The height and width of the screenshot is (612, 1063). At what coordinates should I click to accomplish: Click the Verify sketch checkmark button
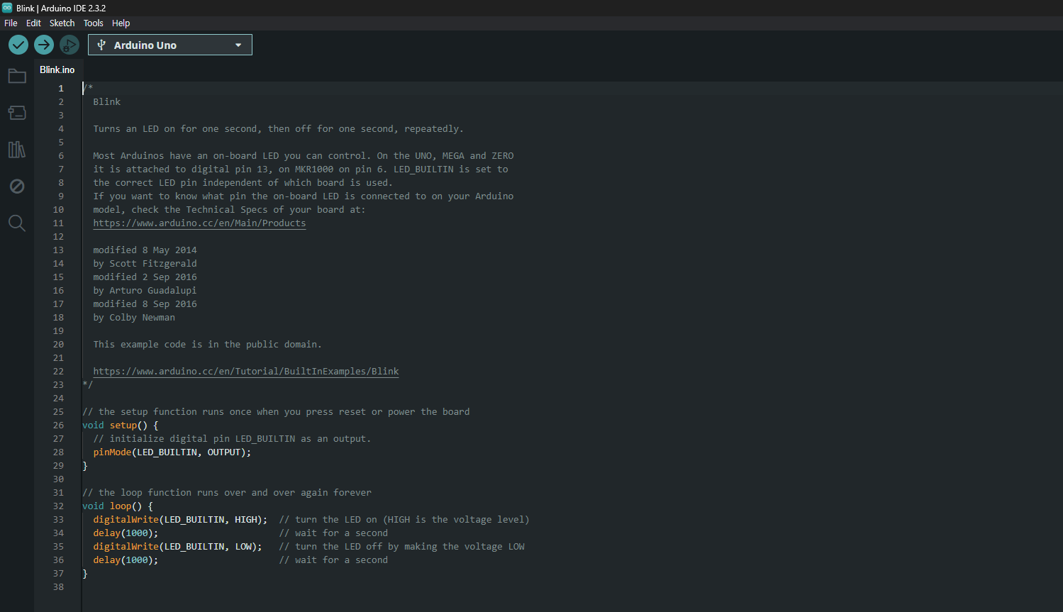pos(18,45)
